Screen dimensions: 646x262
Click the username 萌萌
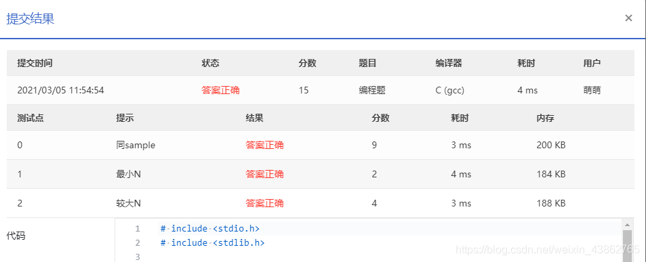[592, 91]
